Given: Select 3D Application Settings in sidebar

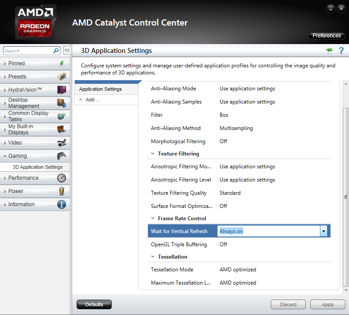Looking at the screenshot, I should click(37, 167).
